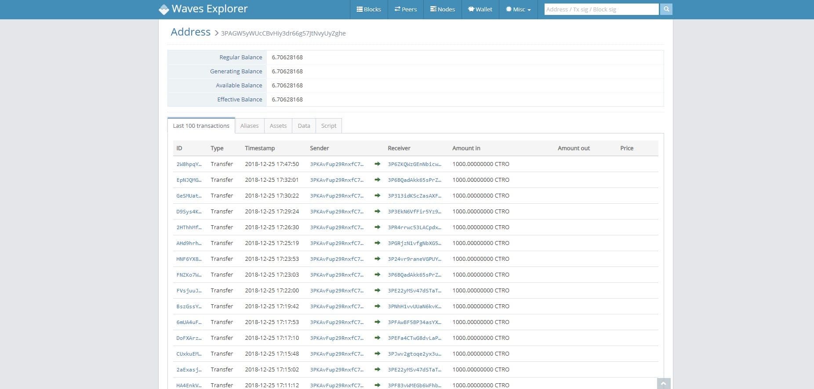The image size is (814, 389).
Task: Click the magnifier search button
Action: [x=666, y=9]
